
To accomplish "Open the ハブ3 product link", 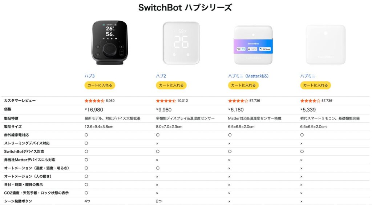I will (x=89, y=76).
